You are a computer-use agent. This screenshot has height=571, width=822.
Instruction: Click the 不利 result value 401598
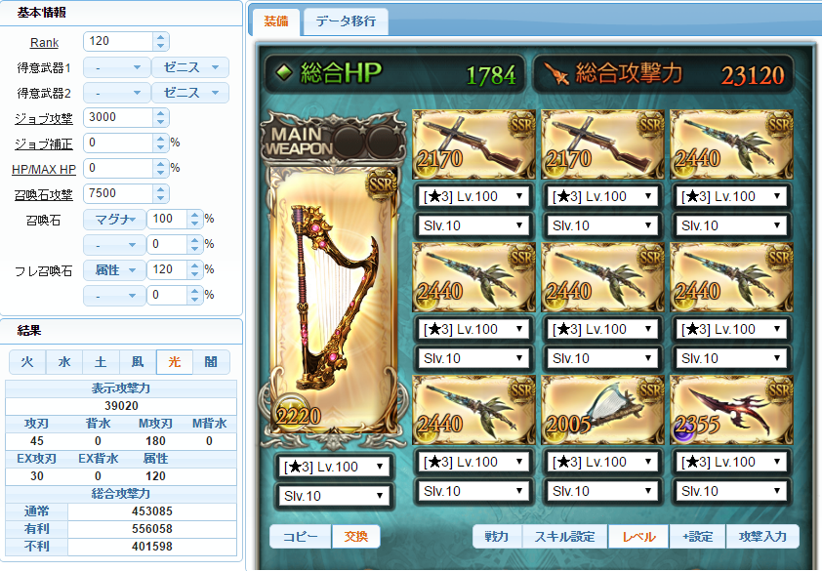(x=152, y=547)
